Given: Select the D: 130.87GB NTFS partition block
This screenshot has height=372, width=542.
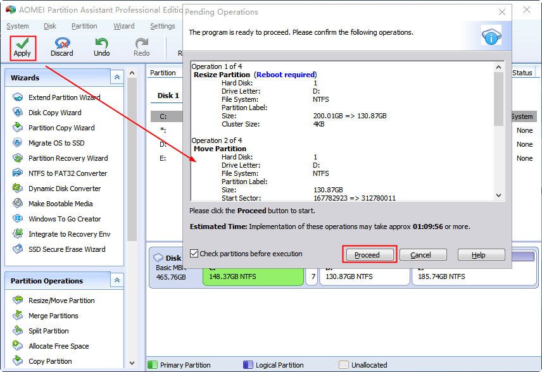Looking at the screenshot, I should coord(365,276).
